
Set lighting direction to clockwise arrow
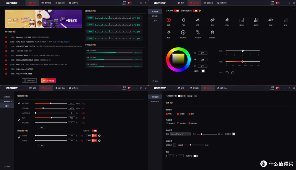coord(233,73)
